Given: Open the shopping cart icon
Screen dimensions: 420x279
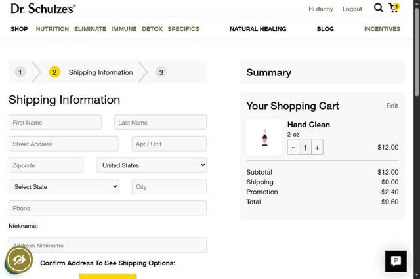Looking at the screenshot, I should pyautogui.click(x=394, y=8).
